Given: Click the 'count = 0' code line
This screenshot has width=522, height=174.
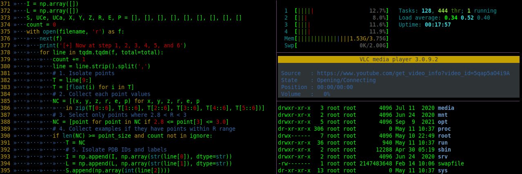Looking at the screenshot, I should click(41, 25).
